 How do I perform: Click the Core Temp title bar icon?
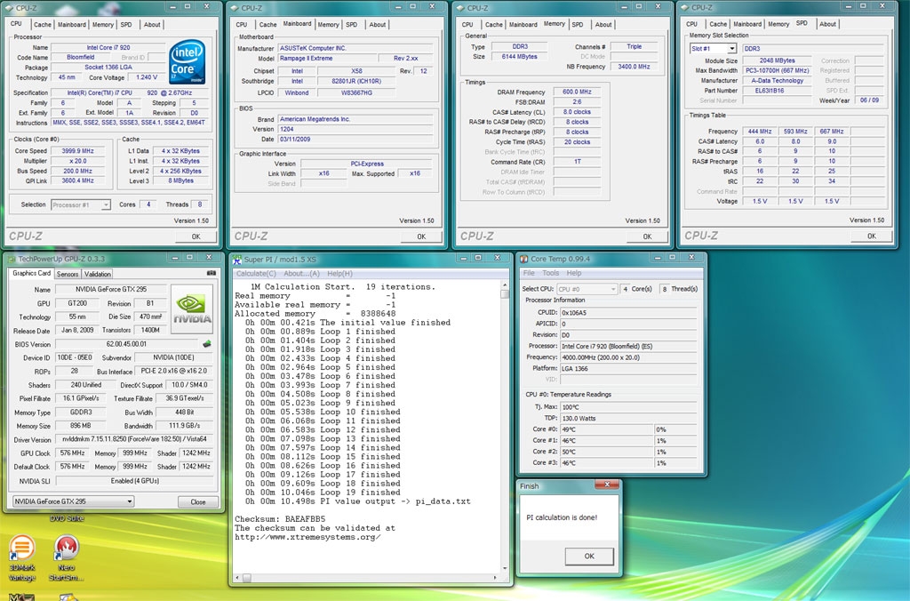[524, 259]
